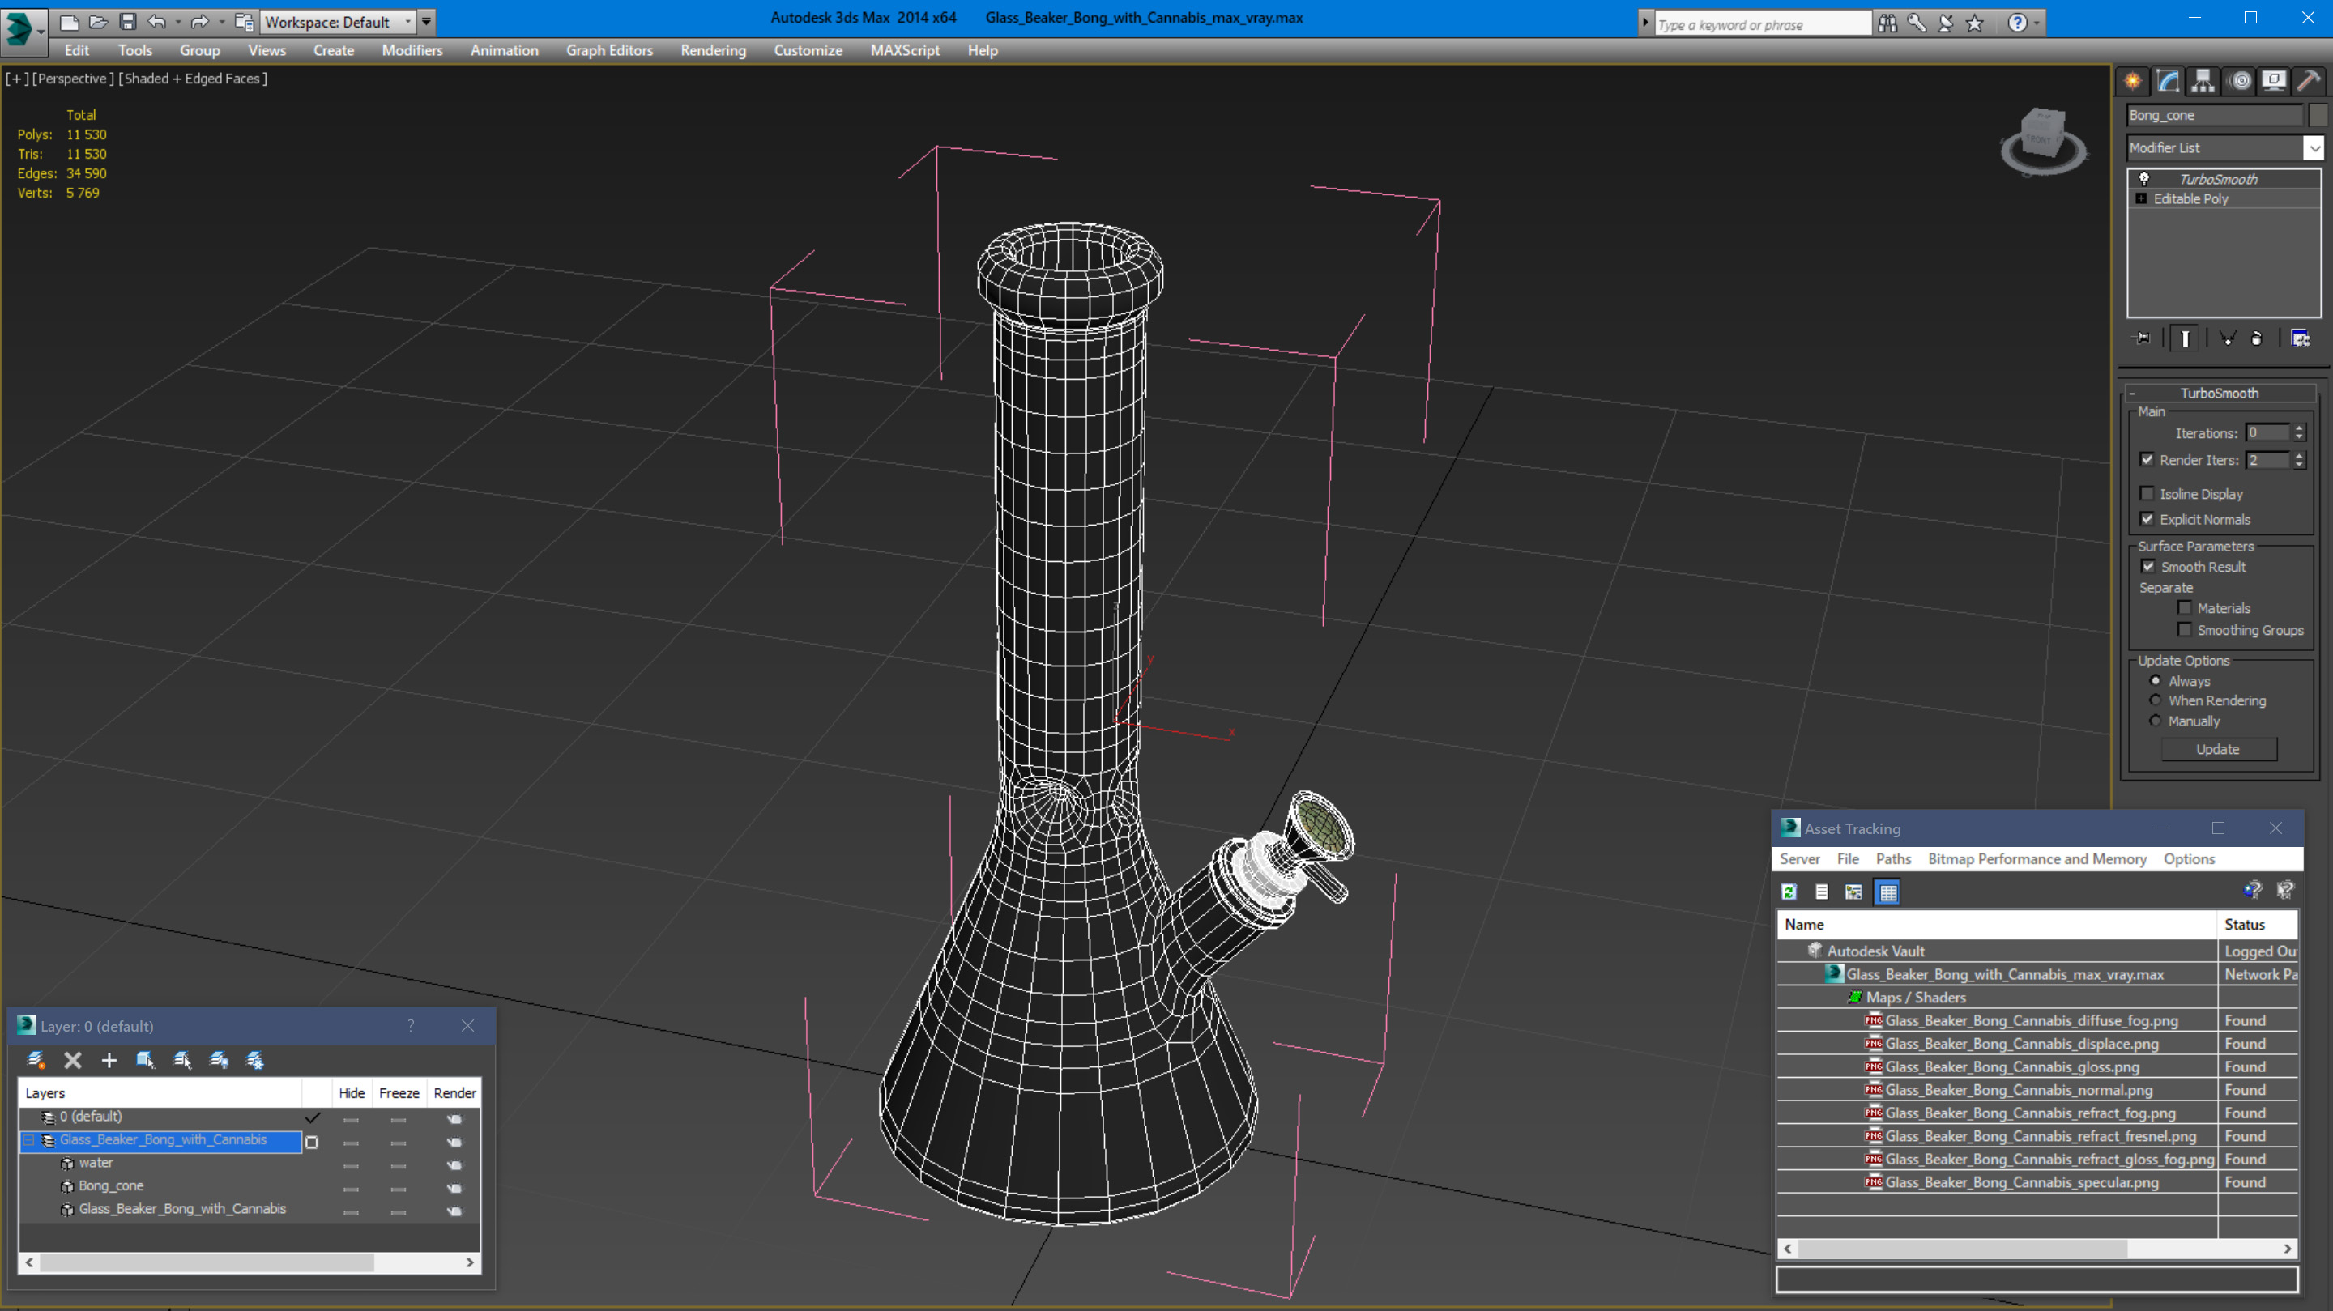The width and height of the screenshot is (2333, 1311).
Task: Click the Shaded + Edged Faces viewport label
Action: (x=193, y=79)
